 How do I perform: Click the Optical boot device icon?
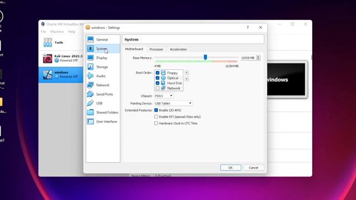tap(163, 78)
